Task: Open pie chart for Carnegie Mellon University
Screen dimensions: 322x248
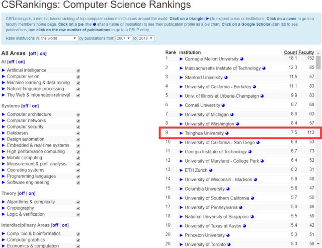Action: click(242, 59)
